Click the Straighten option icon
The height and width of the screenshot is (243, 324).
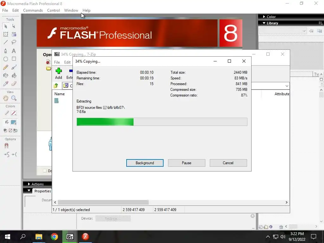click(x=14, y=154)
